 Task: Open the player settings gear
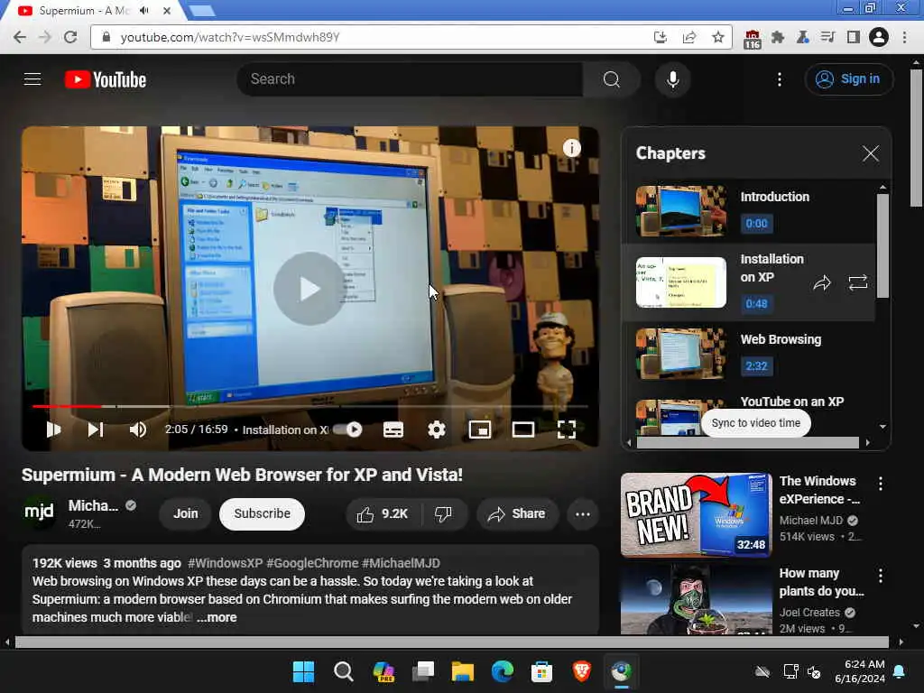(x=436, y=430)
